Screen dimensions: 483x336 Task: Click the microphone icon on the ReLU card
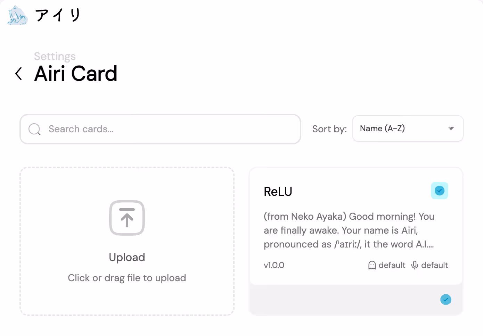coord(415,265)
